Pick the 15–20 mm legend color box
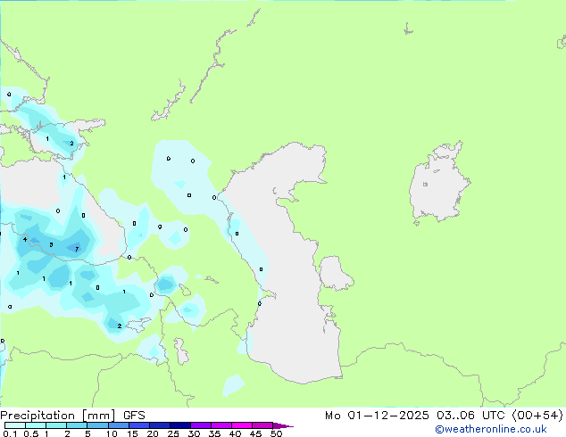This screenshot has height=437, width=566. tap(139, 425)
